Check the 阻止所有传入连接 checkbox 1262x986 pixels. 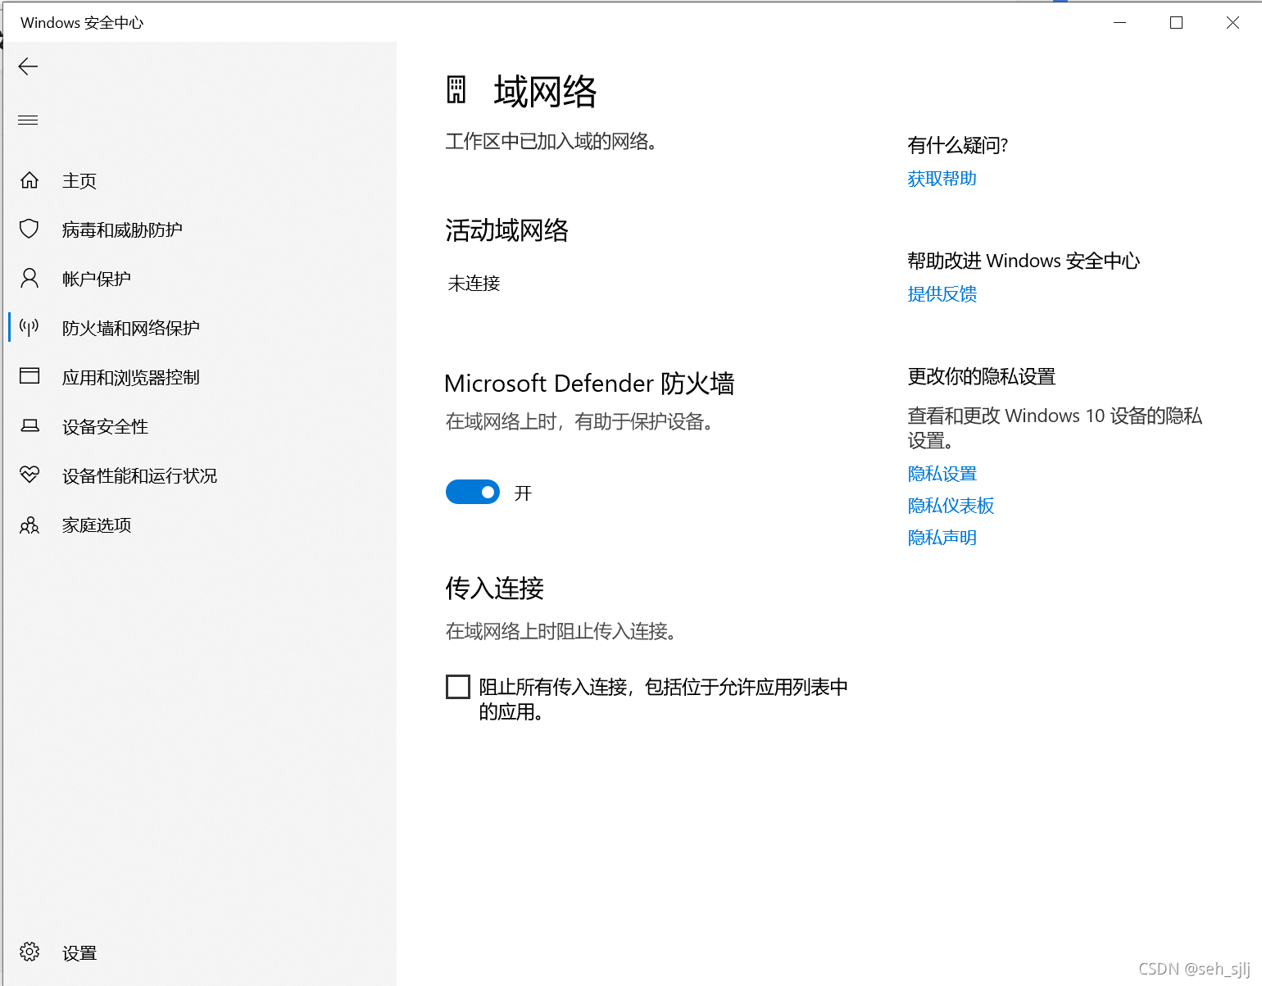(x=458, y=687)
